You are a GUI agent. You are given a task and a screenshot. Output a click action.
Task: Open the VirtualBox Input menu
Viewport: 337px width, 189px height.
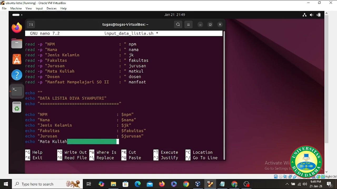point(39,8)
